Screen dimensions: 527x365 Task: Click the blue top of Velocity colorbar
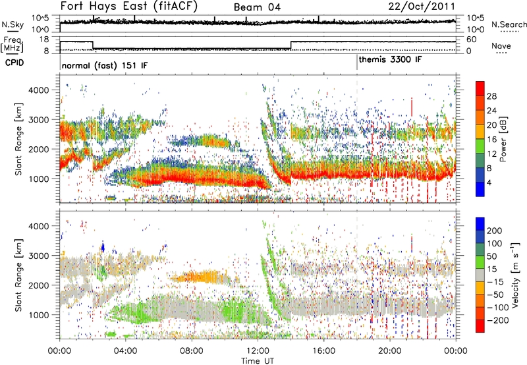[x=480, y=224]
